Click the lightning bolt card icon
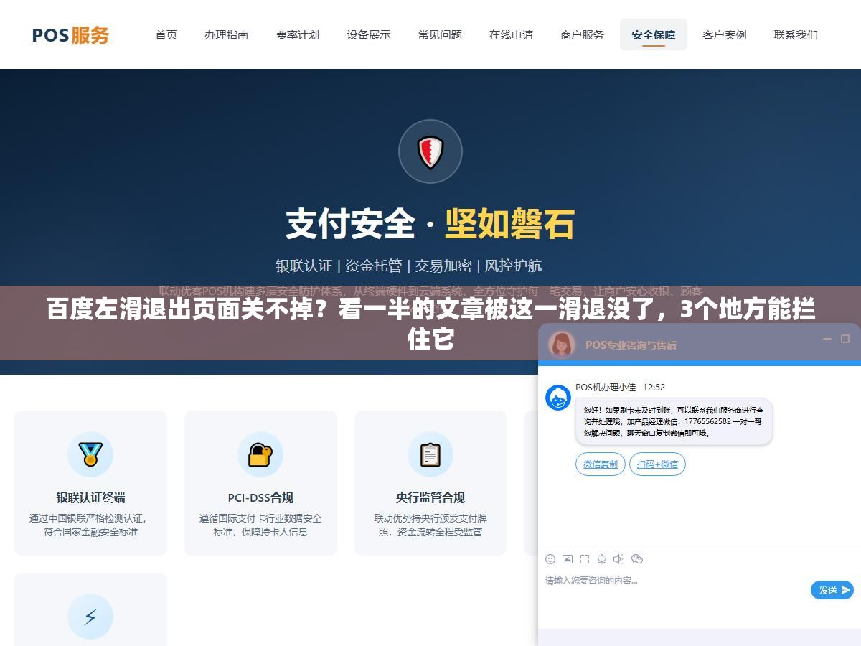Screen dimensions: 861x646 pos(90,617)
